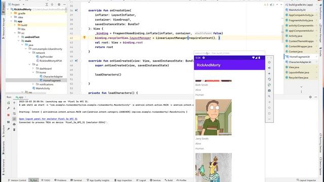Click Jerry Smith character image in emulator
Image resolution: width=324 pixels, height=182 pixels.
(214, 117)
